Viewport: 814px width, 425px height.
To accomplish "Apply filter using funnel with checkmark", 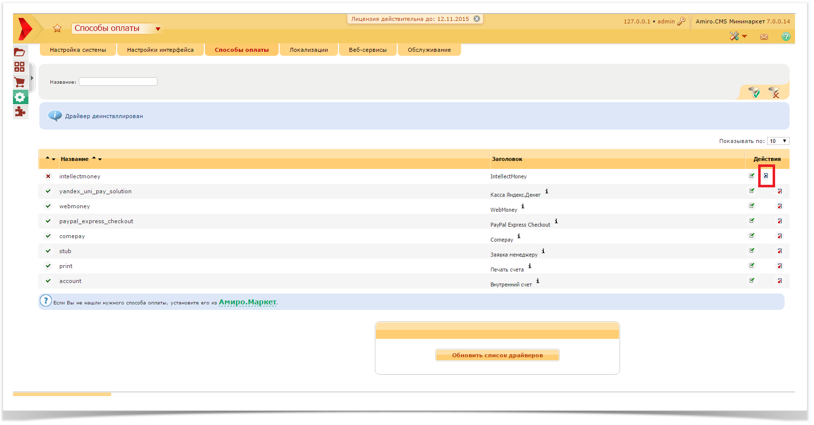I will click(754, 93).
